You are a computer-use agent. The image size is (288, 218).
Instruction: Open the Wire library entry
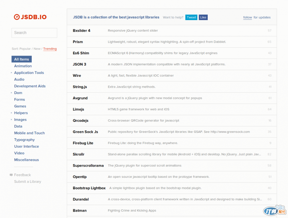point(172,76)
